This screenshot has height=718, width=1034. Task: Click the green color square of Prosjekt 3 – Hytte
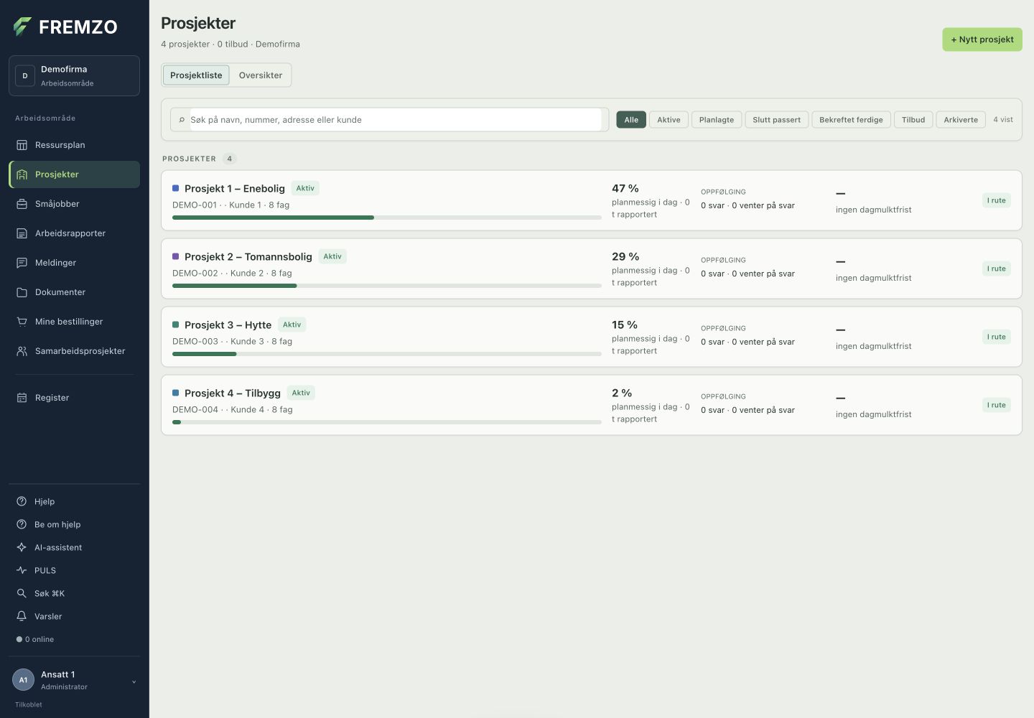coord(175,325)
